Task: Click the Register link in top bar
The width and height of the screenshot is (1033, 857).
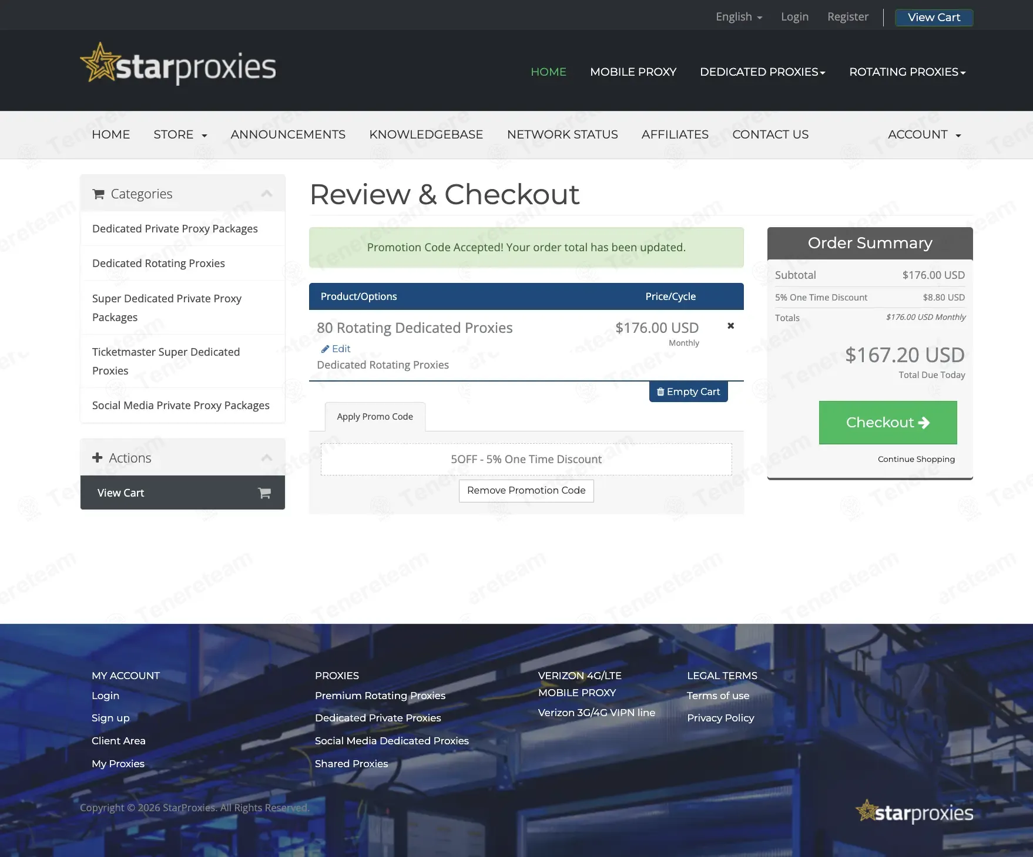Action: point(848,17)
